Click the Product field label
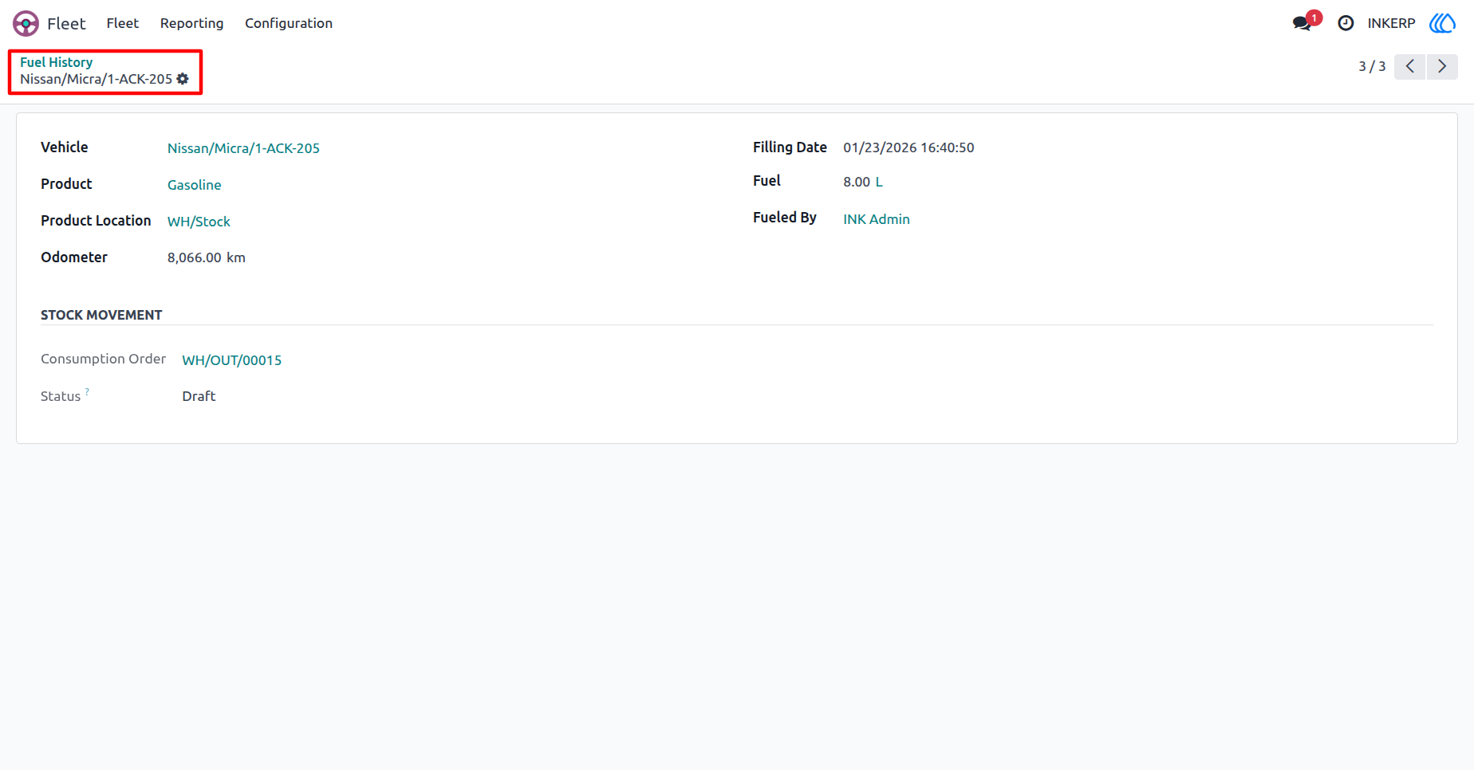The height and width of the screenshot is (770, 1474). pos(66,184)
